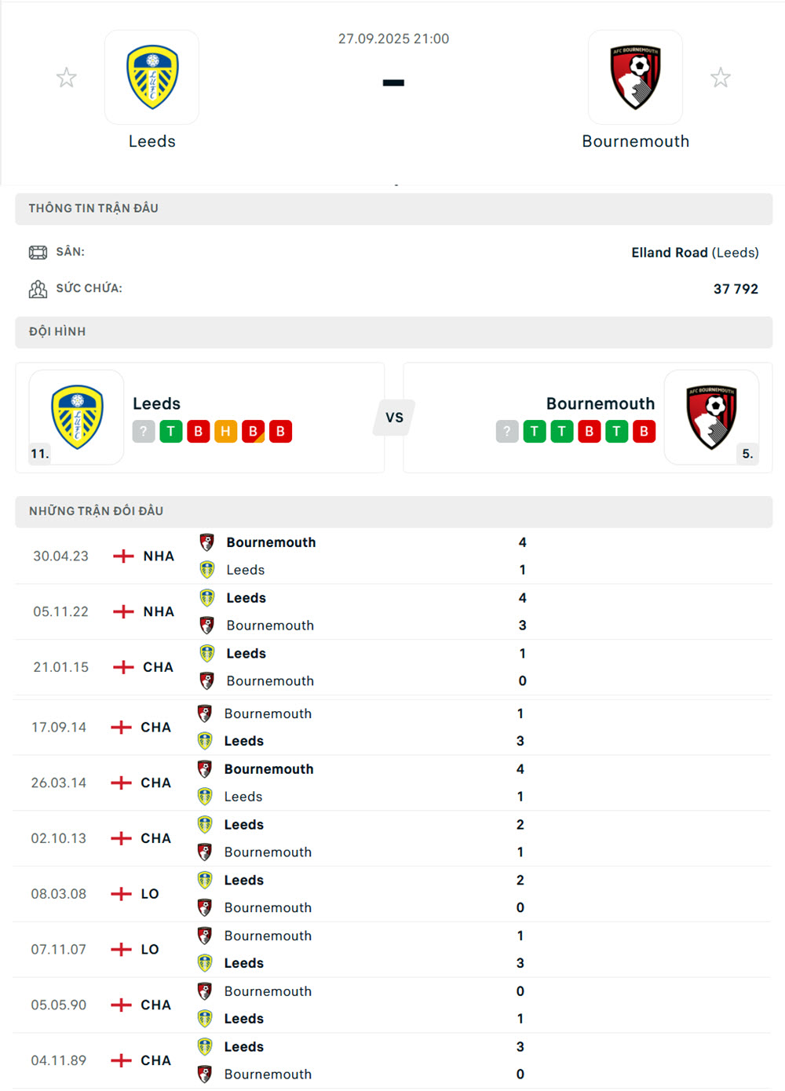
Task: Toggle the favorite star next to Leeds
Action: pos(66,77)
